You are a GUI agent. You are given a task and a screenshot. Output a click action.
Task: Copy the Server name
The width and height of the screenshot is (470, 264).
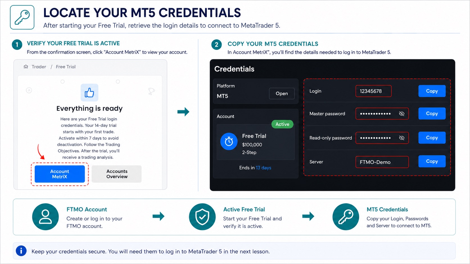432,161
